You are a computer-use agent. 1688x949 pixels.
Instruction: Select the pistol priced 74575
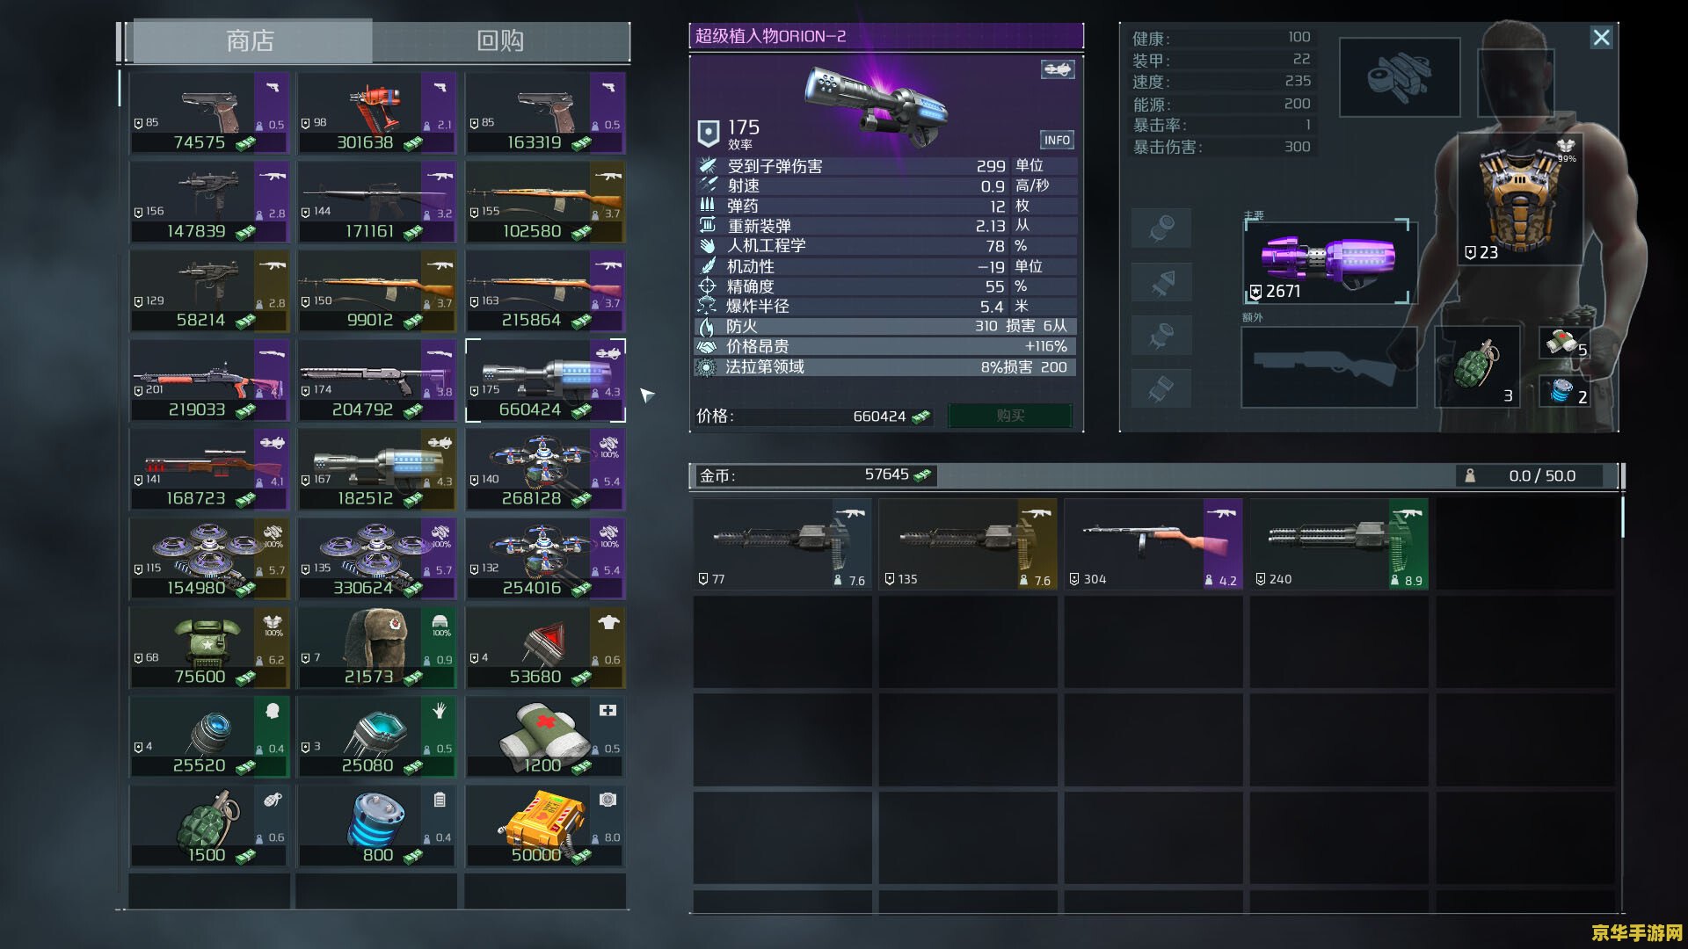(209, 114)
